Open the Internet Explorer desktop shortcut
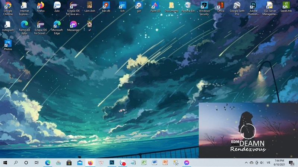Screen dimensions: 298x167 click(24, 9)
